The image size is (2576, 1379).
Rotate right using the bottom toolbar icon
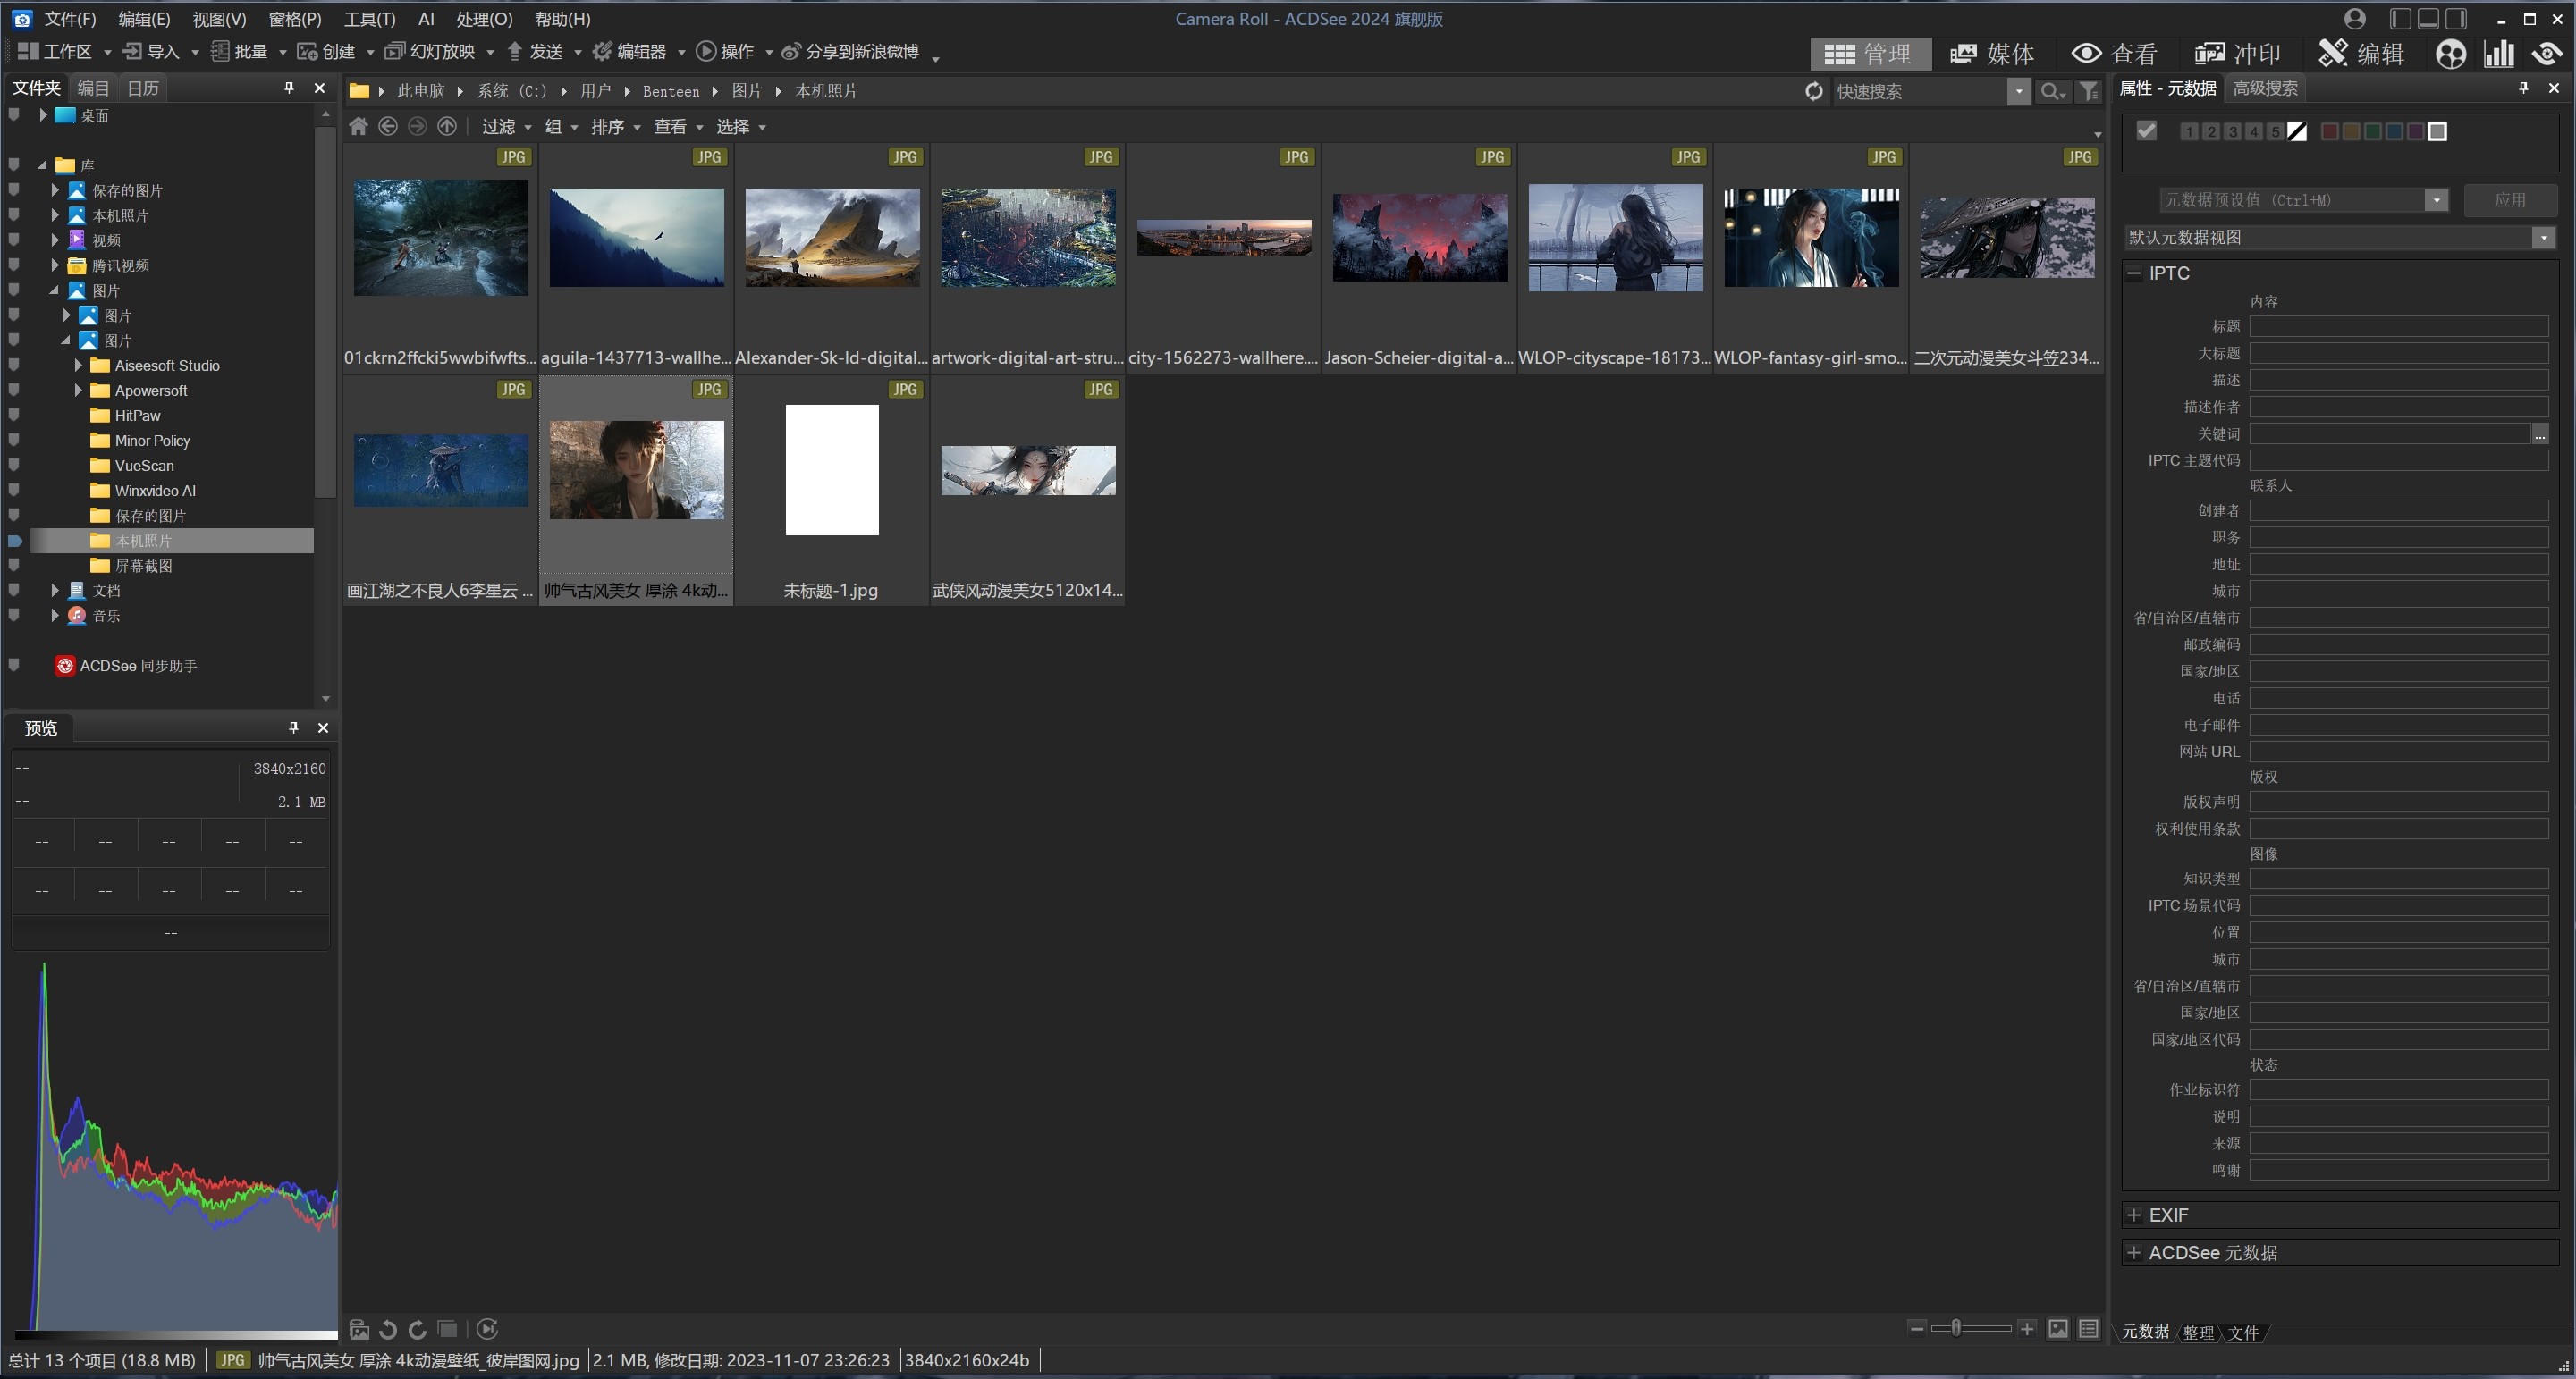[417, 1329]
